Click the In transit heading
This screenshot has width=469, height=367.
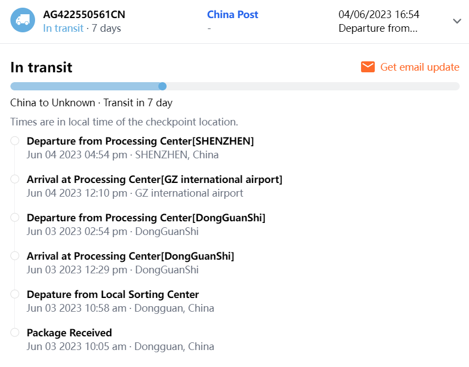42,67
